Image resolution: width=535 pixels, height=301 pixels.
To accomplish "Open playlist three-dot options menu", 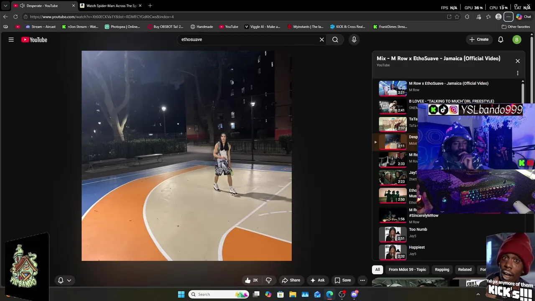I will (x=517, y=73).
